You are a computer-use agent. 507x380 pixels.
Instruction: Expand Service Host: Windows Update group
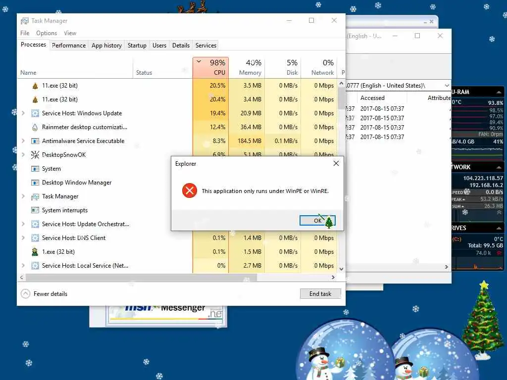(23, 113)
